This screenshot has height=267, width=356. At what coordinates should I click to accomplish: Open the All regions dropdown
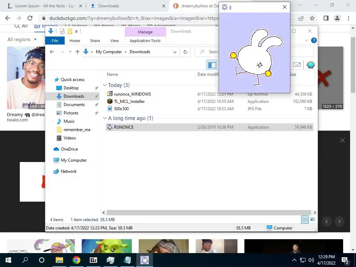click(22, 40)
